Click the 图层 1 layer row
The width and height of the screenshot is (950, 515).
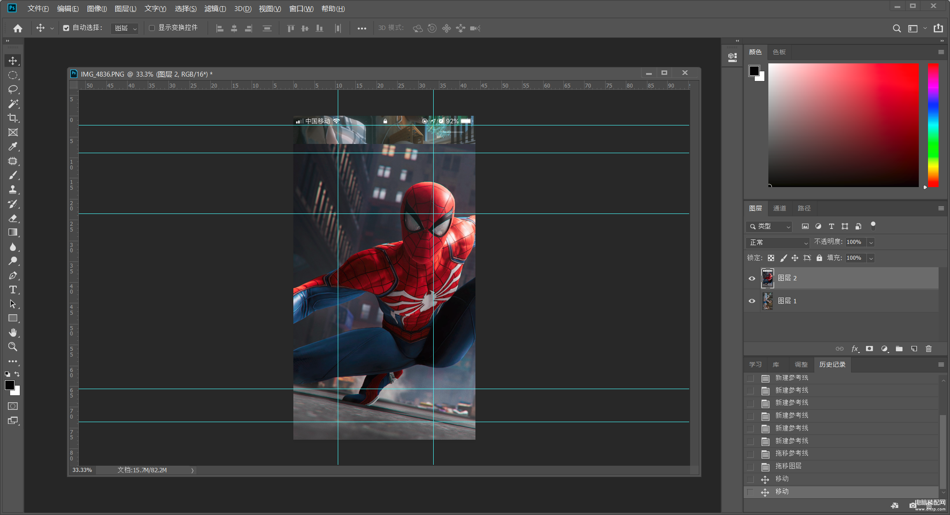(x=841, y=301)
